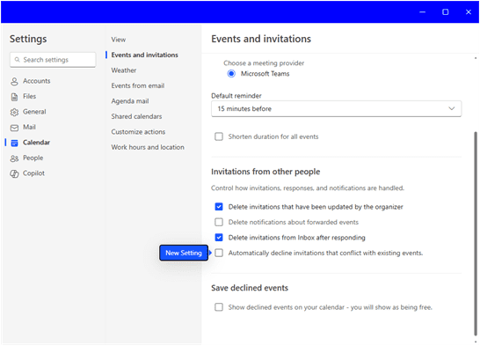Maximize the settings window
The image size is (480, 346).
[446, 12]
